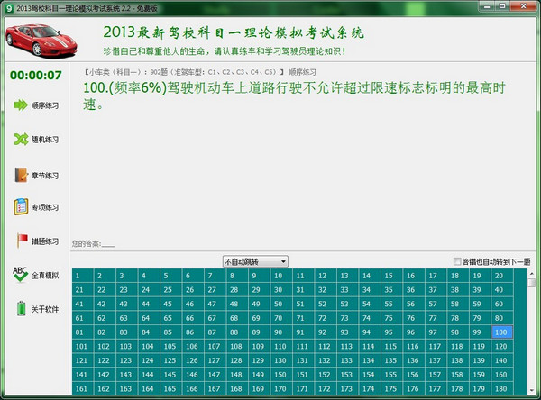541x400 pixels.
Task: Click the About software battery icon
Action: 20,308
